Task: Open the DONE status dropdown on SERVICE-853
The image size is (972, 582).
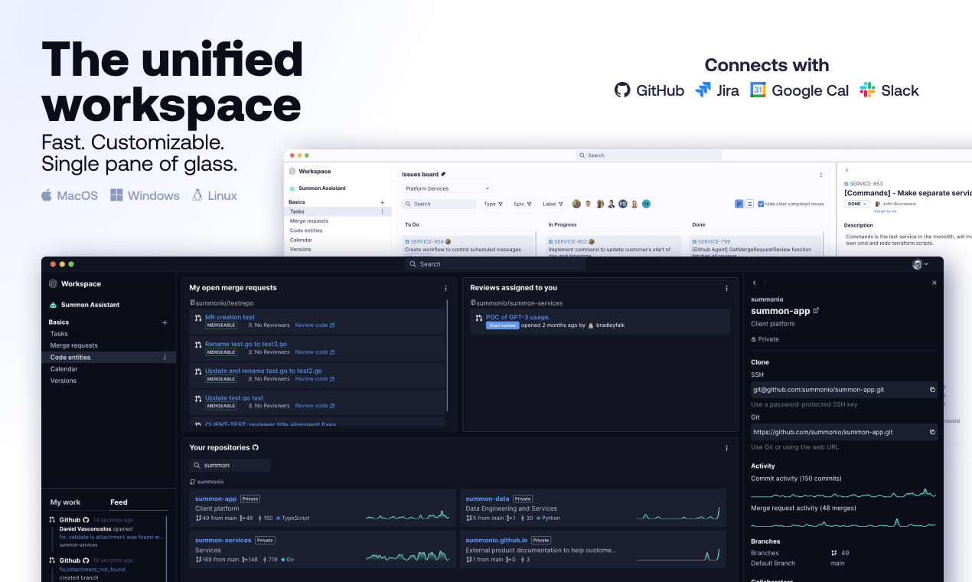Action: point(857,204)
